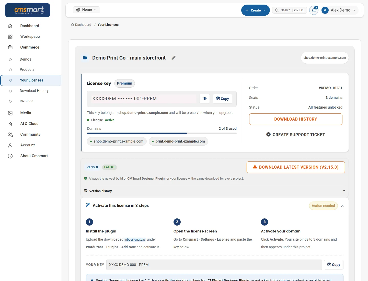This screenshot has height=281, width=368.
Task: Click the pencil icon to rename project
Action: [174, 58]
